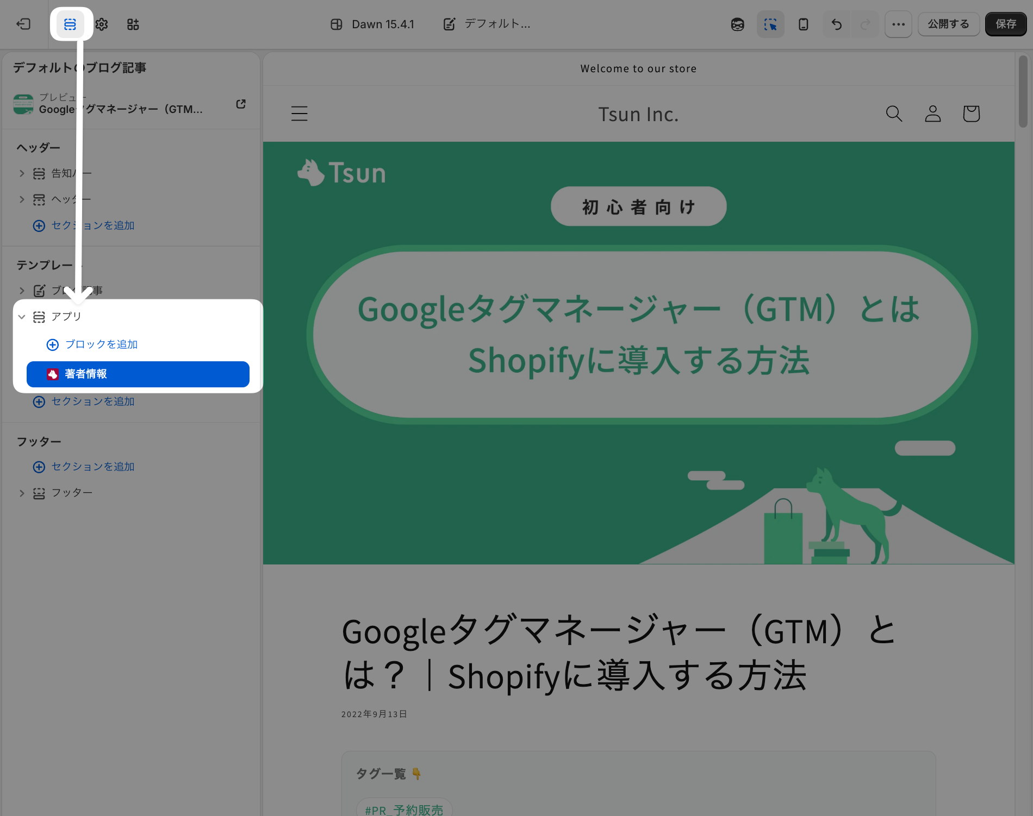The width and height of the screenshot is (1033, 816).
Task: Select the preview article thumbnail
Action: (23, 104)
